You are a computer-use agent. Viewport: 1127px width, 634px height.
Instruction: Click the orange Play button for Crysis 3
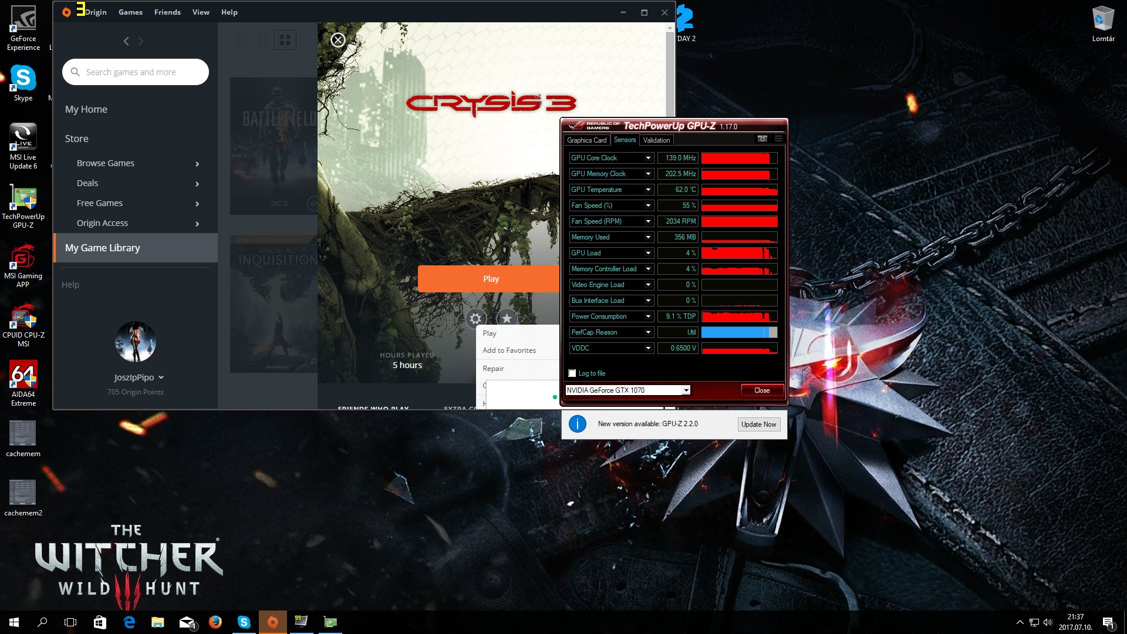coord(489,279)
